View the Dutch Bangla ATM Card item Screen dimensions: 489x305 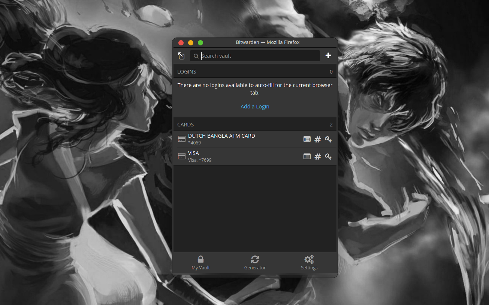point(307,139)
